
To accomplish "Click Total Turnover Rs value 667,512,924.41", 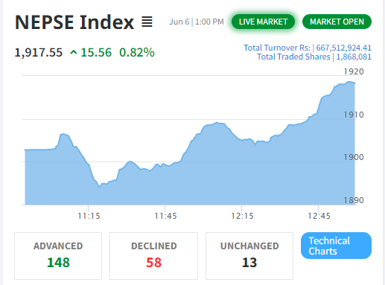I will tap(343, 48).
